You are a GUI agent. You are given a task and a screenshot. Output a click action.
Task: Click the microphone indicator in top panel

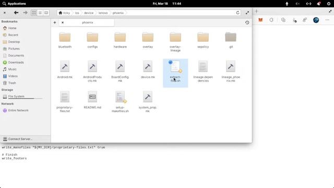click(x=287, y=4)
